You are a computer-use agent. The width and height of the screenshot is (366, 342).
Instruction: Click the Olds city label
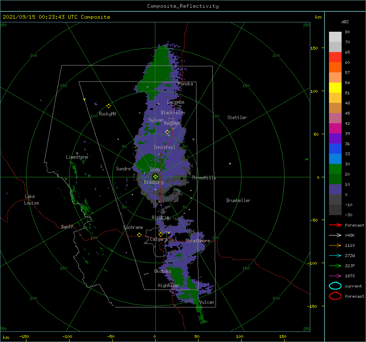(155, 170)
